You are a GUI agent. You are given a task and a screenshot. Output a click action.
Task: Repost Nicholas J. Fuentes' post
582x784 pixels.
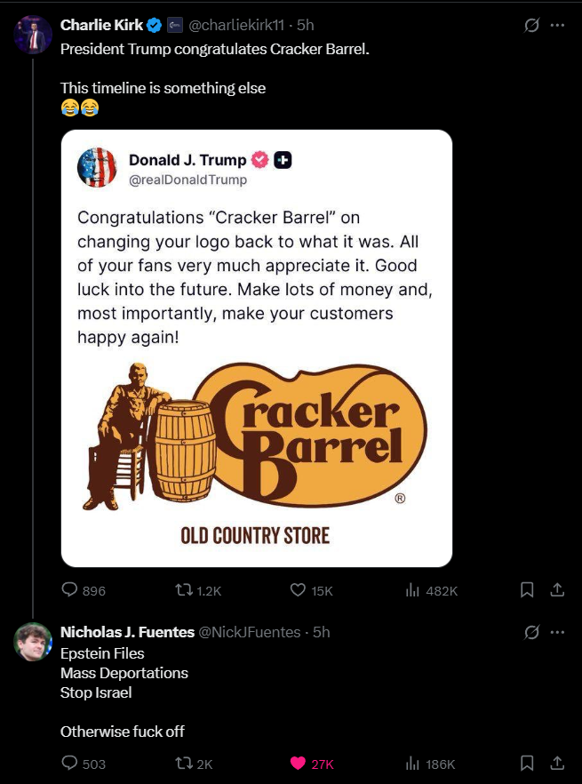point(185,763)
